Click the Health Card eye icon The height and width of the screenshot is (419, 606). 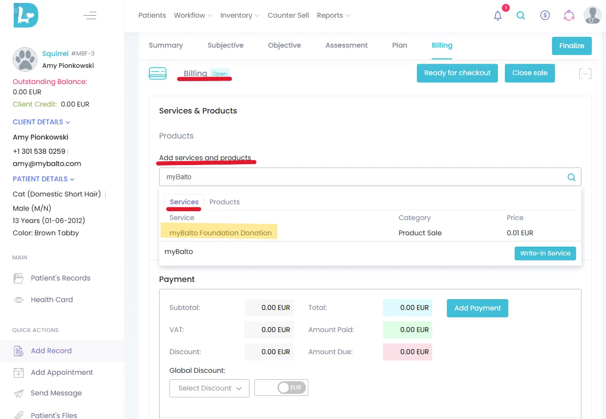tap(19, 300)
